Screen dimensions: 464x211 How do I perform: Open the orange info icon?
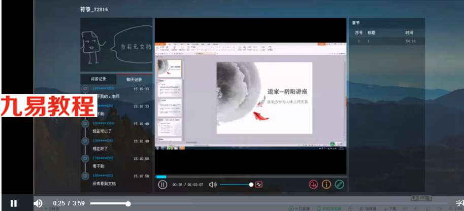(326, 185)
